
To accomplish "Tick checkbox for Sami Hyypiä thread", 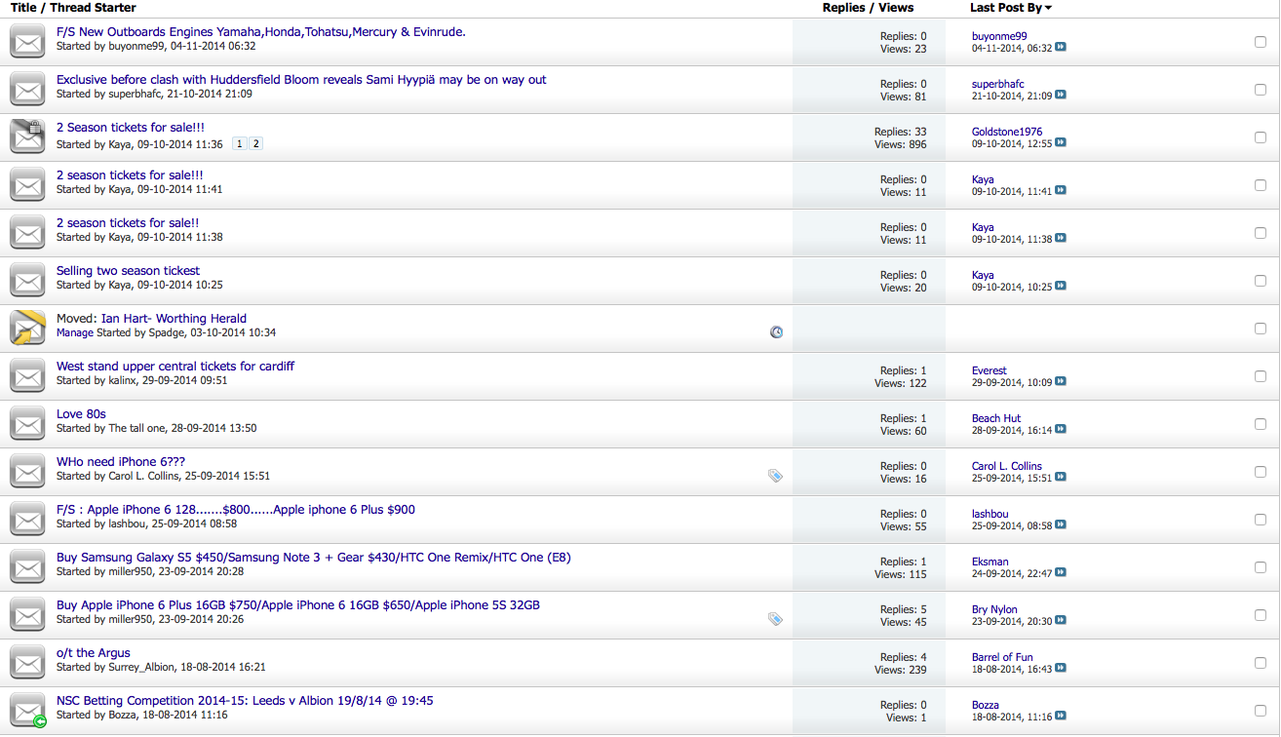I will coord(1261,90).
